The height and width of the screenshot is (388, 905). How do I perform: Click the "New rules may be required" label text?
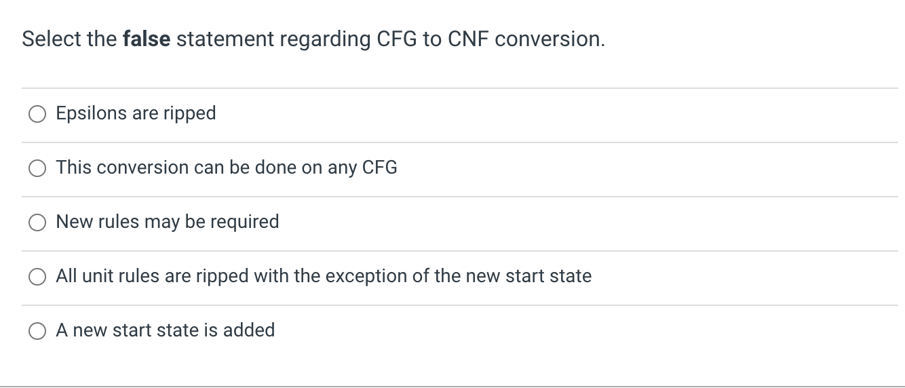tap(167, 221)
